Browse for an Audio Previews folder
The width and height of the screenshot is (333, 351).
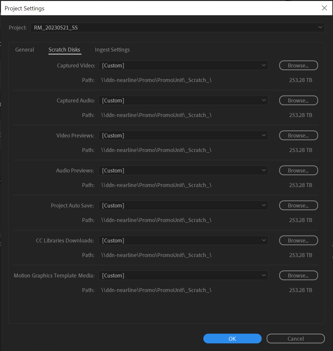(298, 170)
